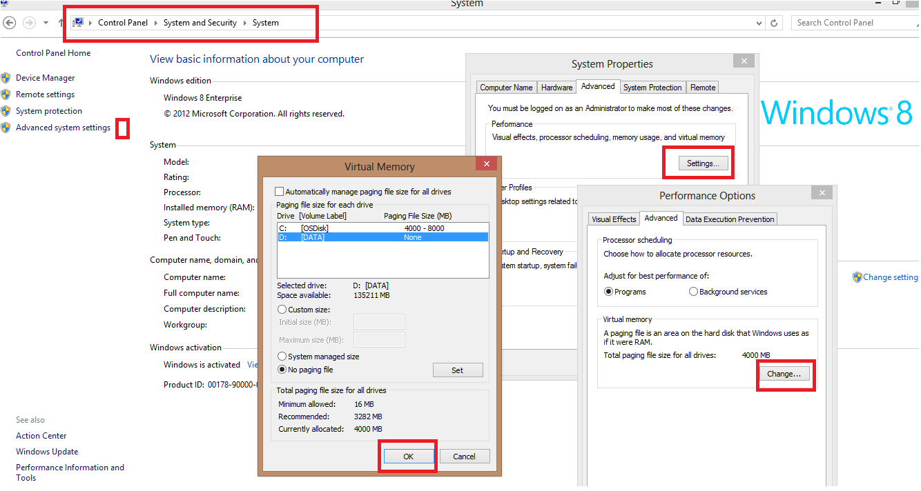Image resolution: width=921 pixels, height=491 pixels.
Task: Select Advanced tab in System Properties
Action: pyautogui.click(x=598, y=86)
